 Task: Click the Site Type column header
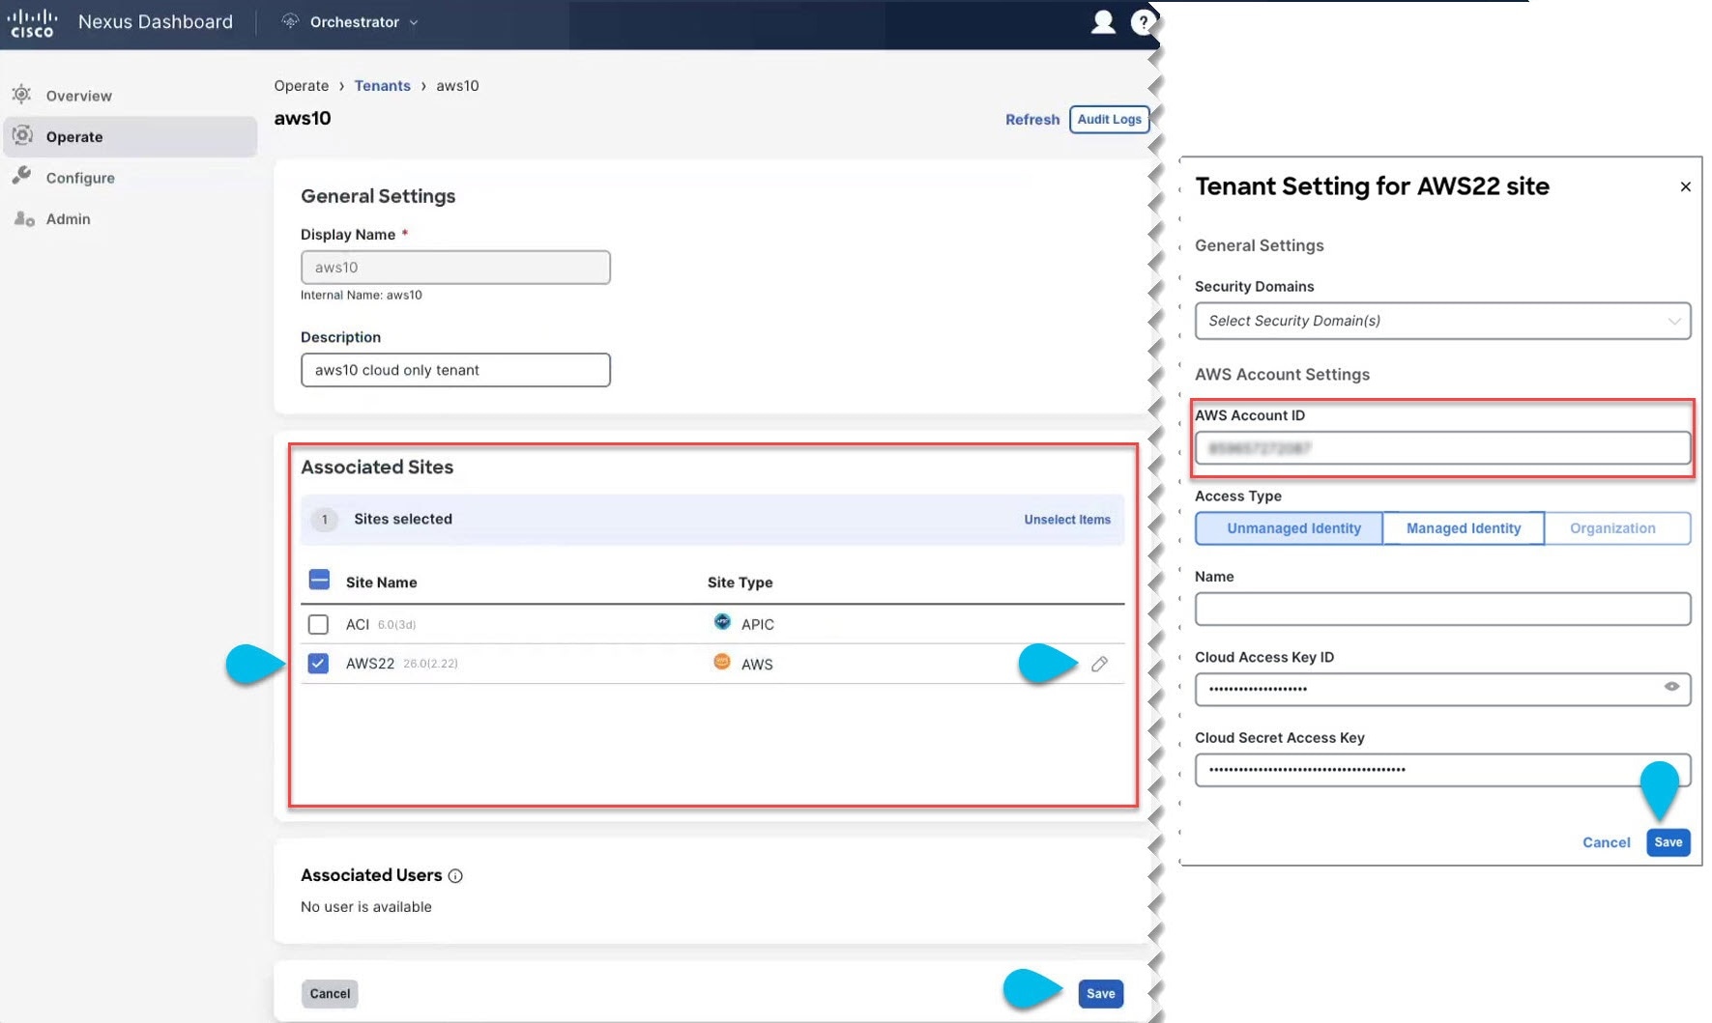tap(740, 583)
